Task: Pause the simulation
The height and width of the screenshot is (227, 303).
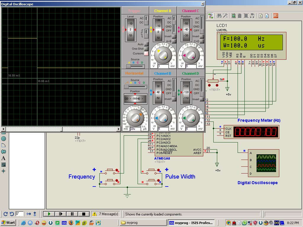Action: [x=72, y=214]
